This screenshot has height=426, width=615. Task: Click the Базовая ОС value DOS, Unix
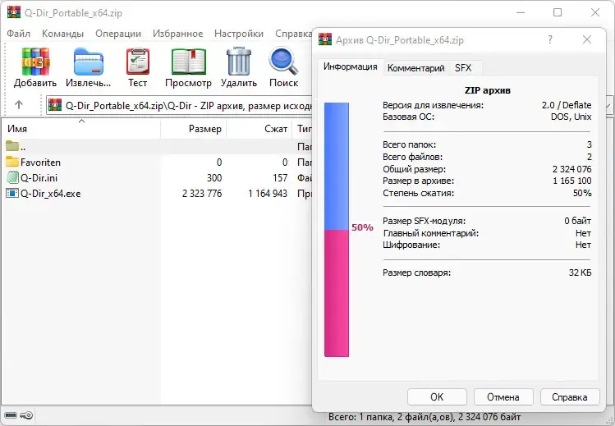[571, 117]
